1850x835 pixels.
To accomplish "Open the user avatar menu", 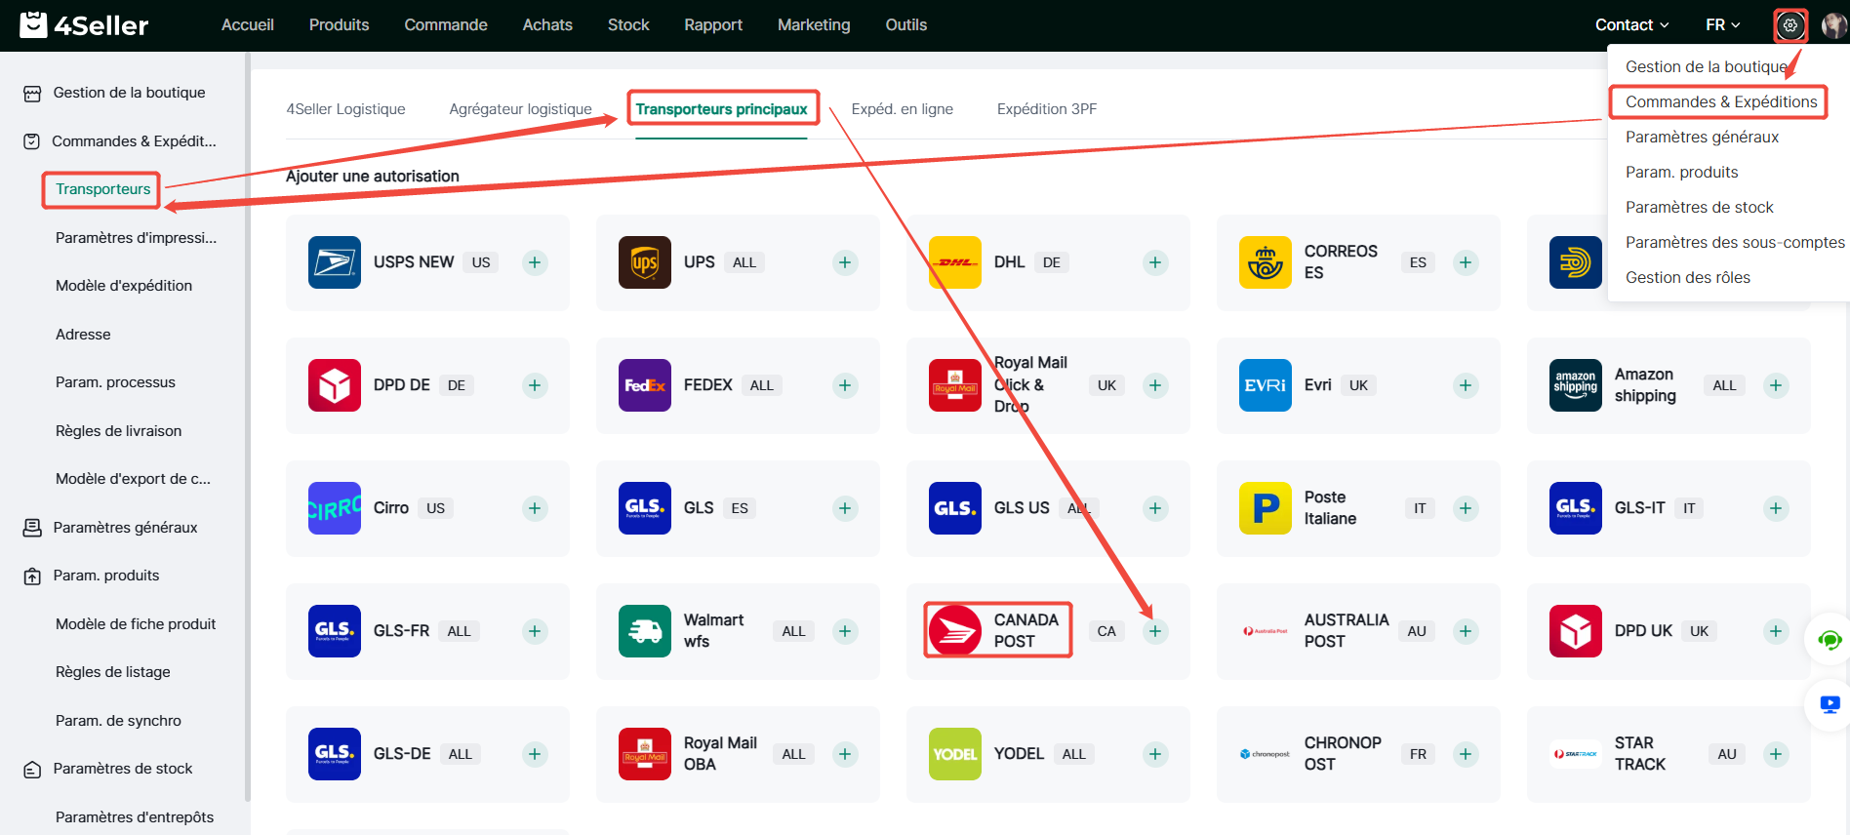I will [x=1833, y=25].
